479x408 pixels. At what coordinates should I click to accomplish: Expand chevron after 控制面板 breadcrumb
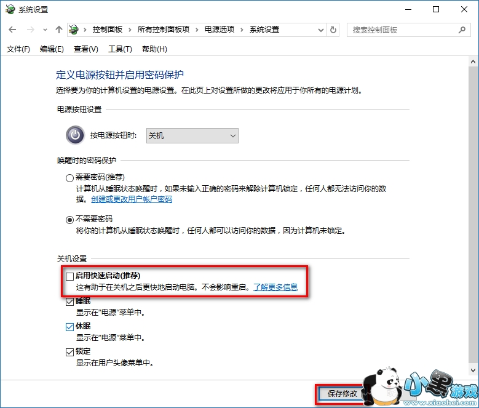click(x=130, y=30)
